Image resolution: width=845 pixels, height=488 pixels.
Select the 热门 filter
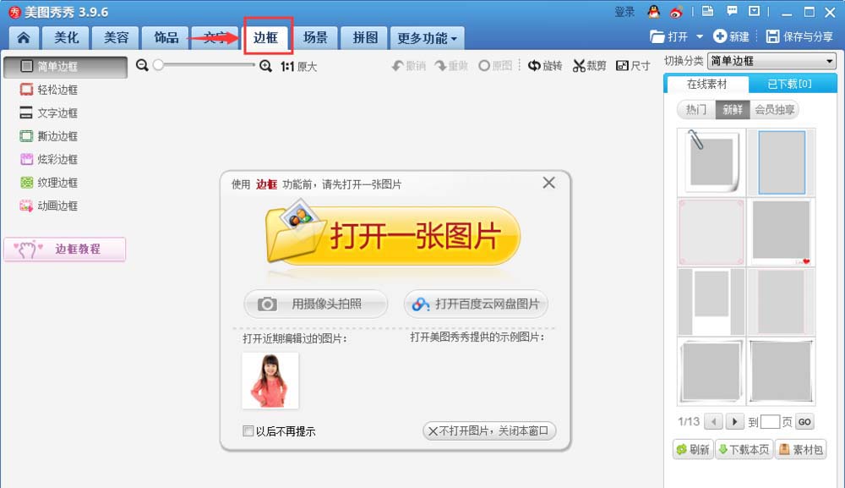click(695, 109)
